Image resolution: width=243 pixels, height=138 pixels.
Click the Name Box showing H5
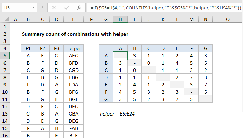(x=19, y=8)
